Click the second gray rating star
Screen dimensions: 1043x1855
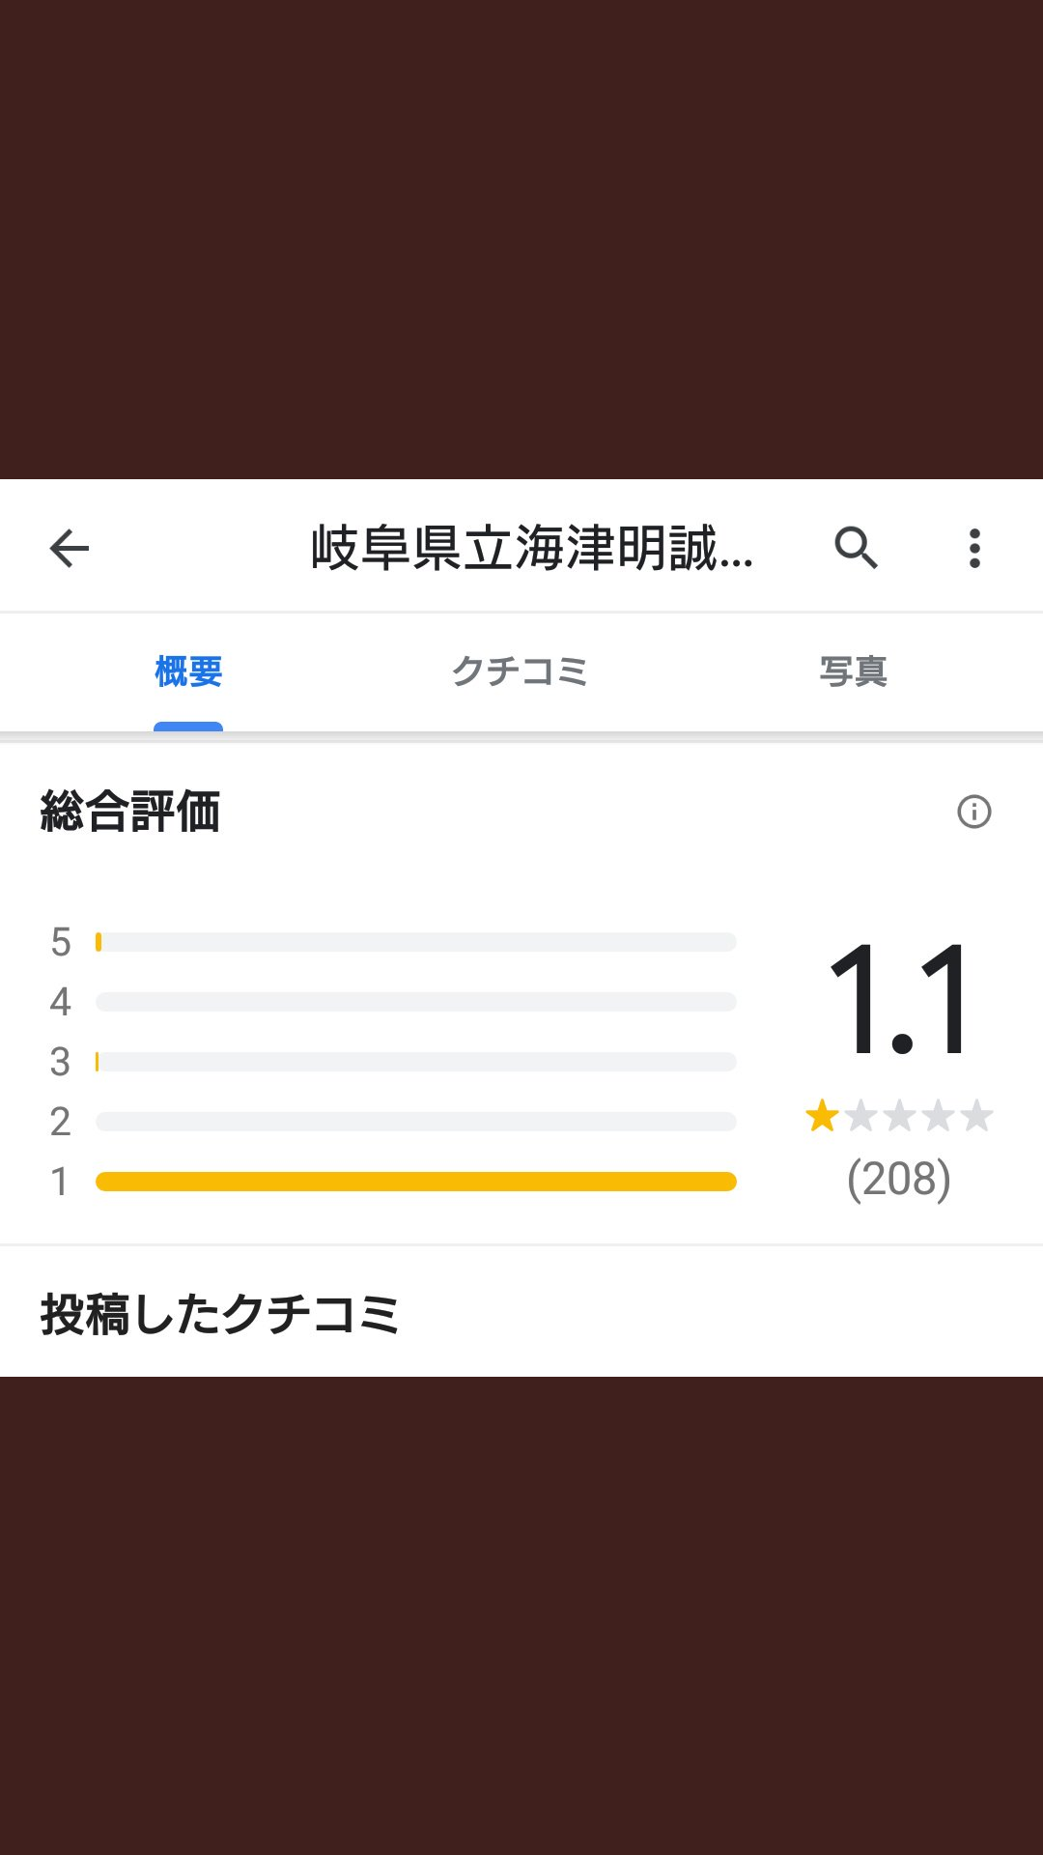pyautogui.click(x=860, y=1116)
